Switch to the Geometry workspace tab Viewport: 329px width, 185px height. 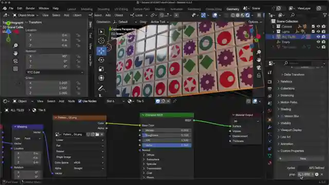tap(233, 9)
